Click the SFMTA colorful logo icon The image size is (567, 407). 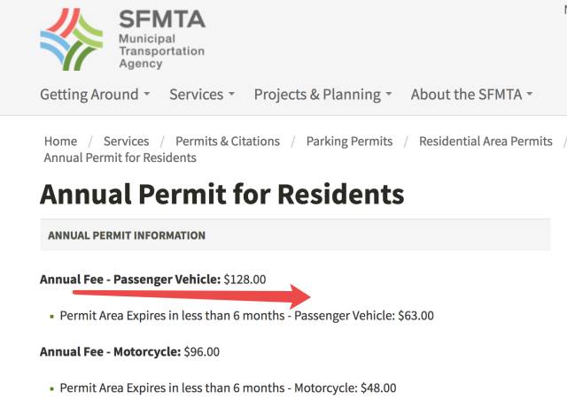(x=72, y=39)
